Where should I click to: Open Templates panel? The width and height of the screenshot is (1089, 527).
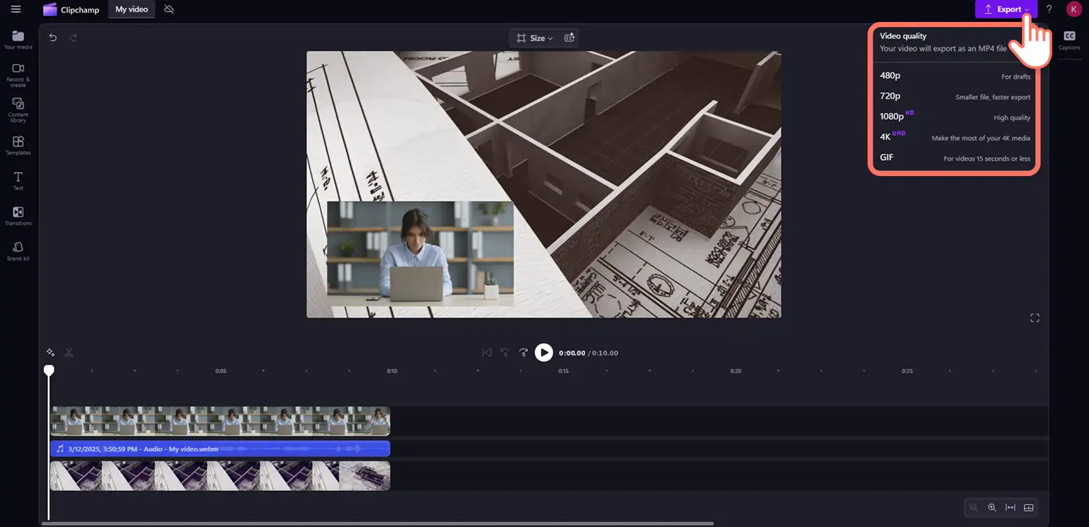[18, 145]
